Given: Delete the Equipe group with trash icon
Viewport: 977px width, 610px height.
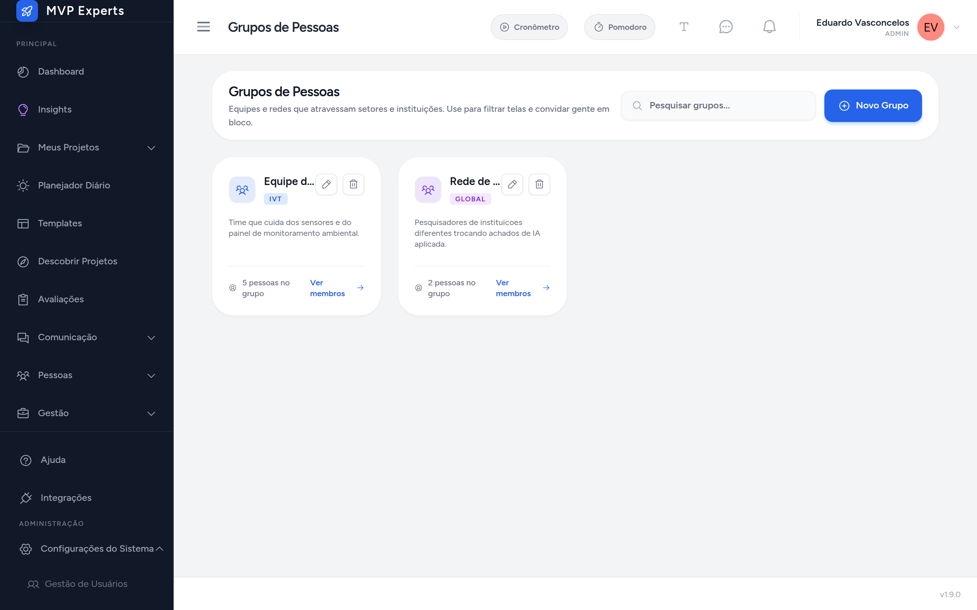Looking at the screenshot, I should (353, 184).
